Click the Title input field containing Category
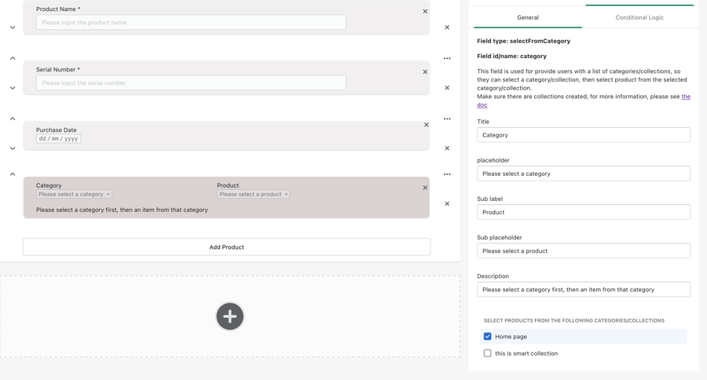This screenshot has height=380, width=707. click(583, 135)
